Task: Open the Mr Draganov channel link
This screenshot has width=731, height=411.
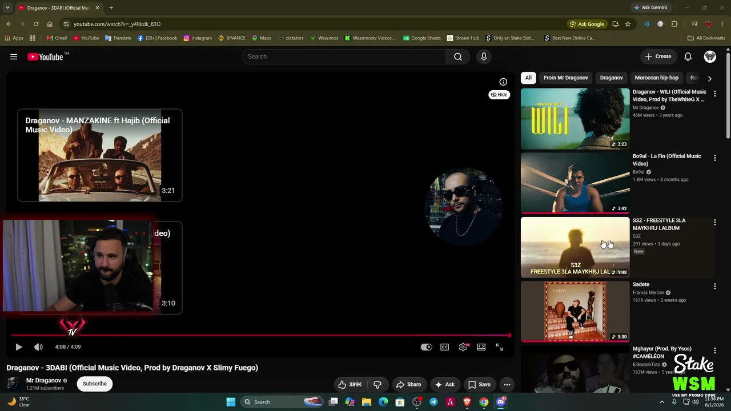Action: (43, 380)
